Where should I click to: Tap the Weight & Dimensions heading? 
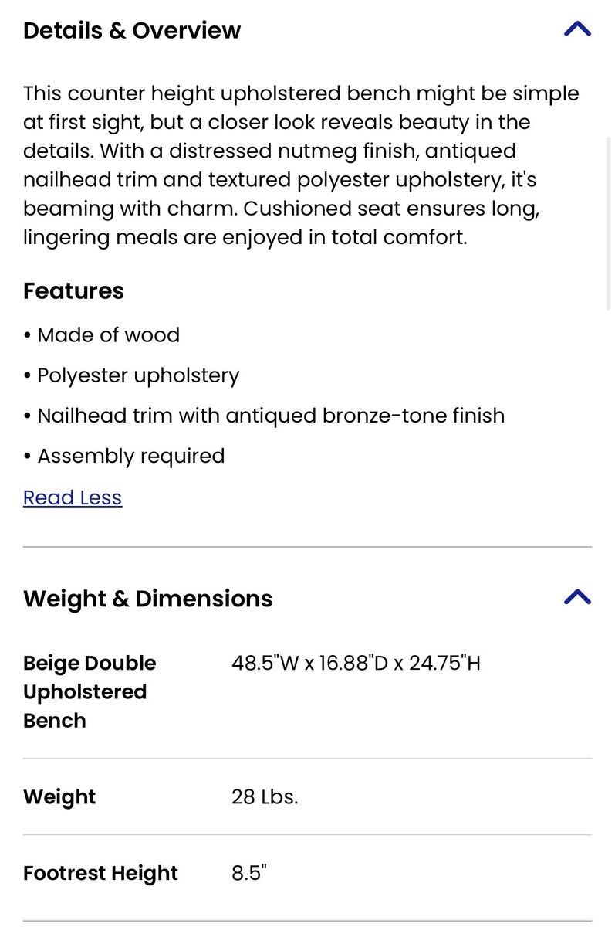pyautogui.click(x=147, y=599)
